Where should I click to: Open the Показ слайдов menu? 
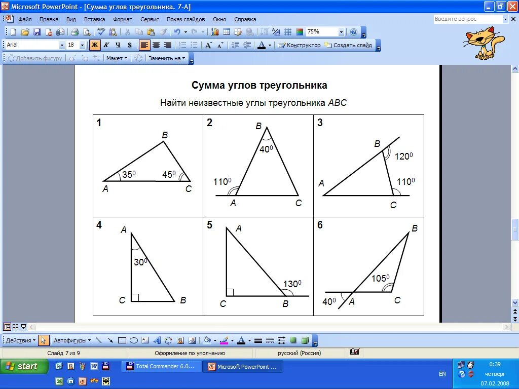tap(186, 19)
